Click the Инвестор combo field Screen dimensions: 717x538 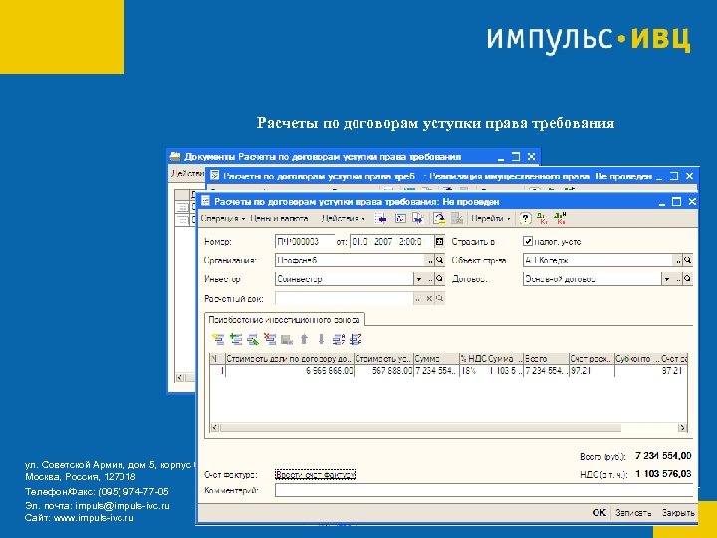coord(345,279)
